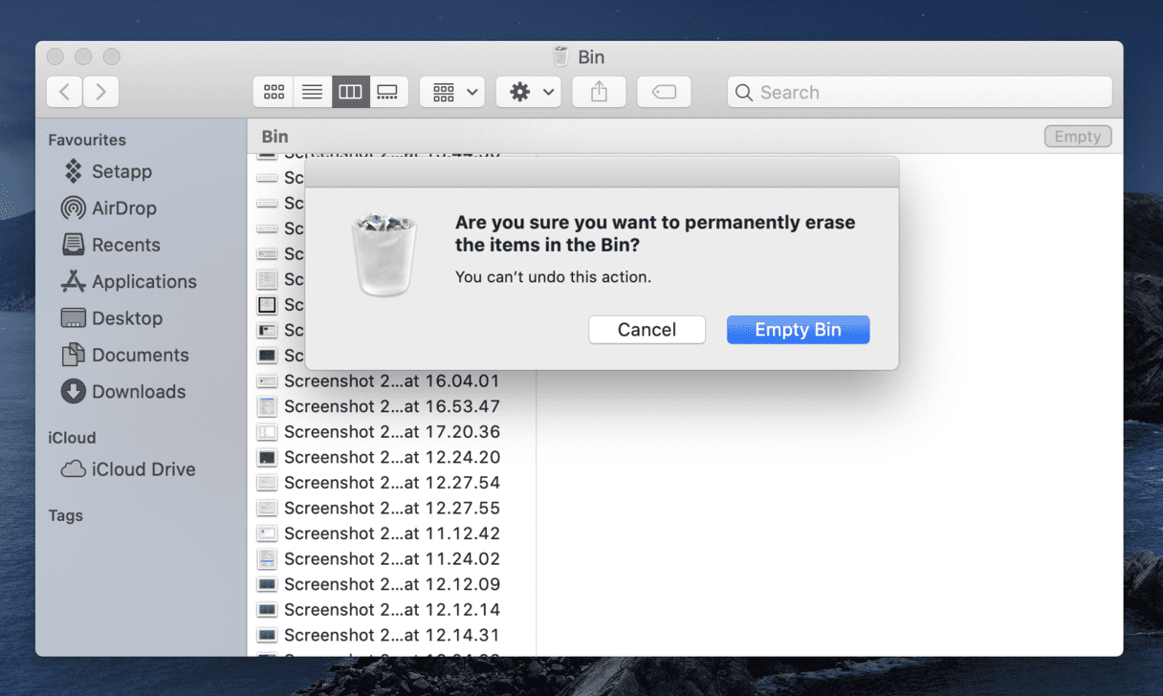The width and height of the screenshot is (1163, 696).
Task: Select column view button
Action: [x=350, y=92]
